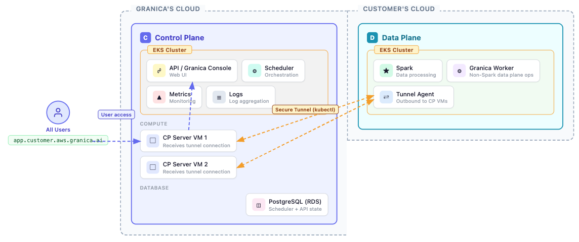
Task: Select the Granica Worker card title
Action: pos(491,68)
